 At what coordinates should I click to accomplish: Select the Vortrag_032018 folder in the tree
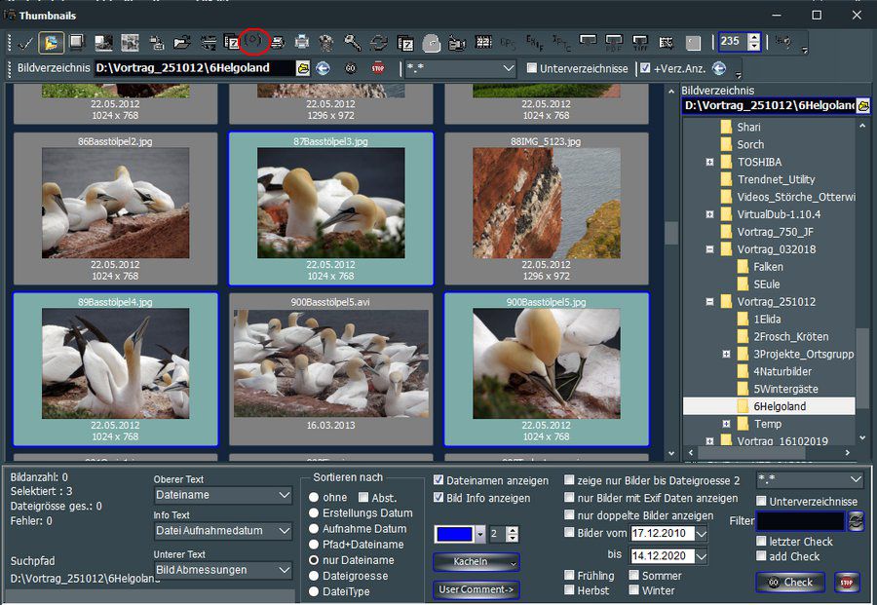coord(776,249)
